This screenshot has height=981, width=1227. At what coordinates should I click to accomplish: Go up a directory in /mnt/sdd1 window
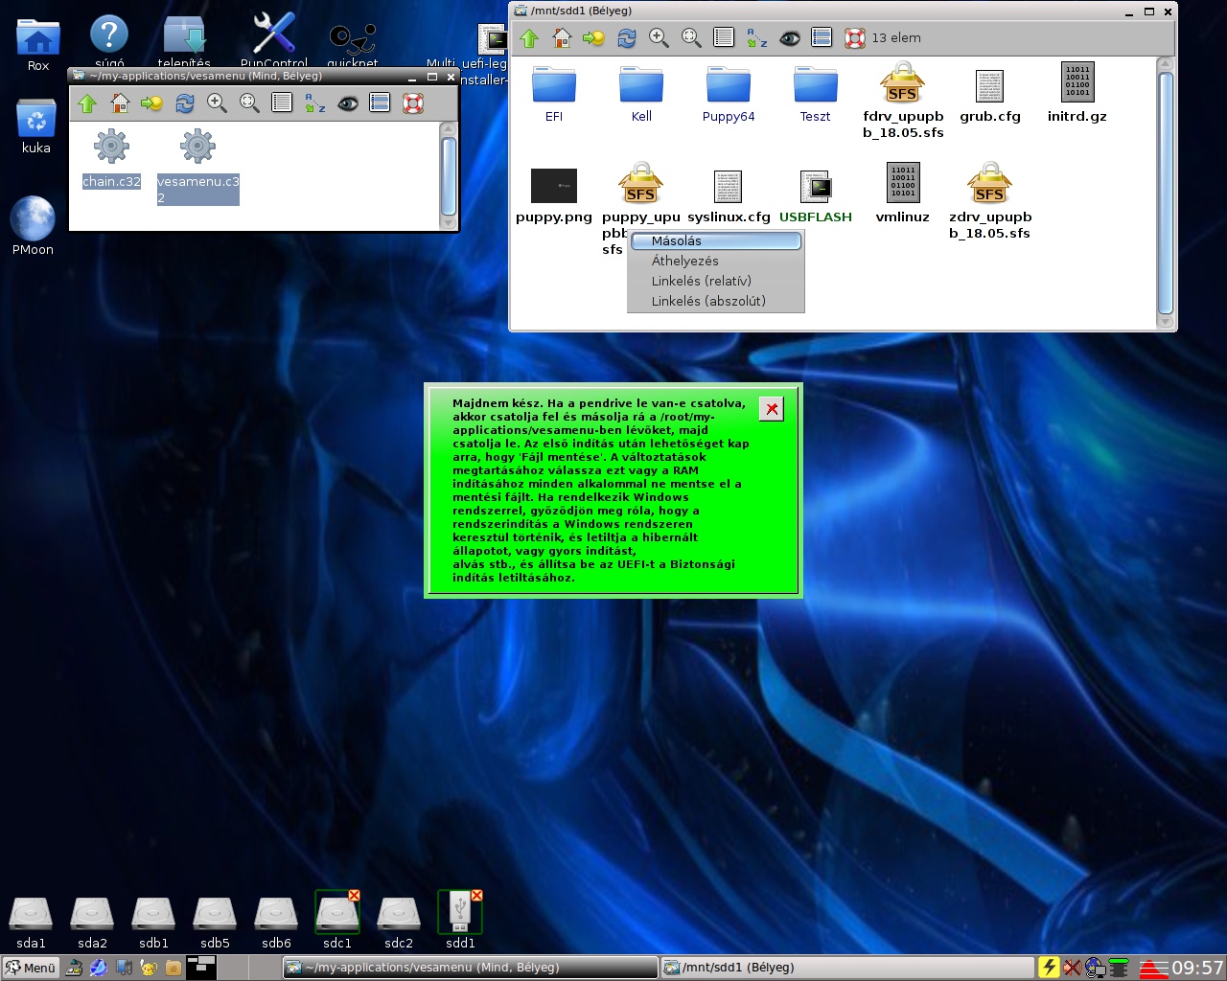click(x=529, y=38)
